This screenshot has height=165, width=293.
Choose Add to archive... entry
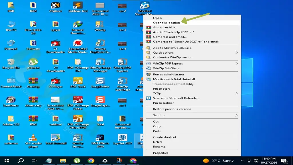click(192, 27)
